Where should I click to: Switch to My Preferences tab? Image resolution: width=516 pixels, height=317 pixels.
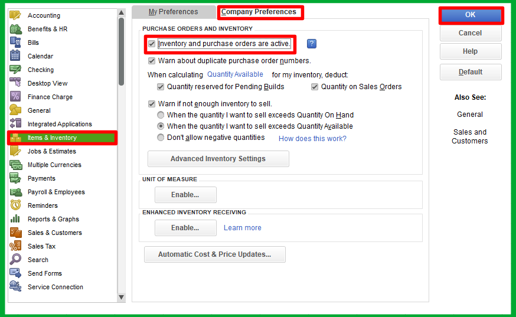tap(174, 12)
